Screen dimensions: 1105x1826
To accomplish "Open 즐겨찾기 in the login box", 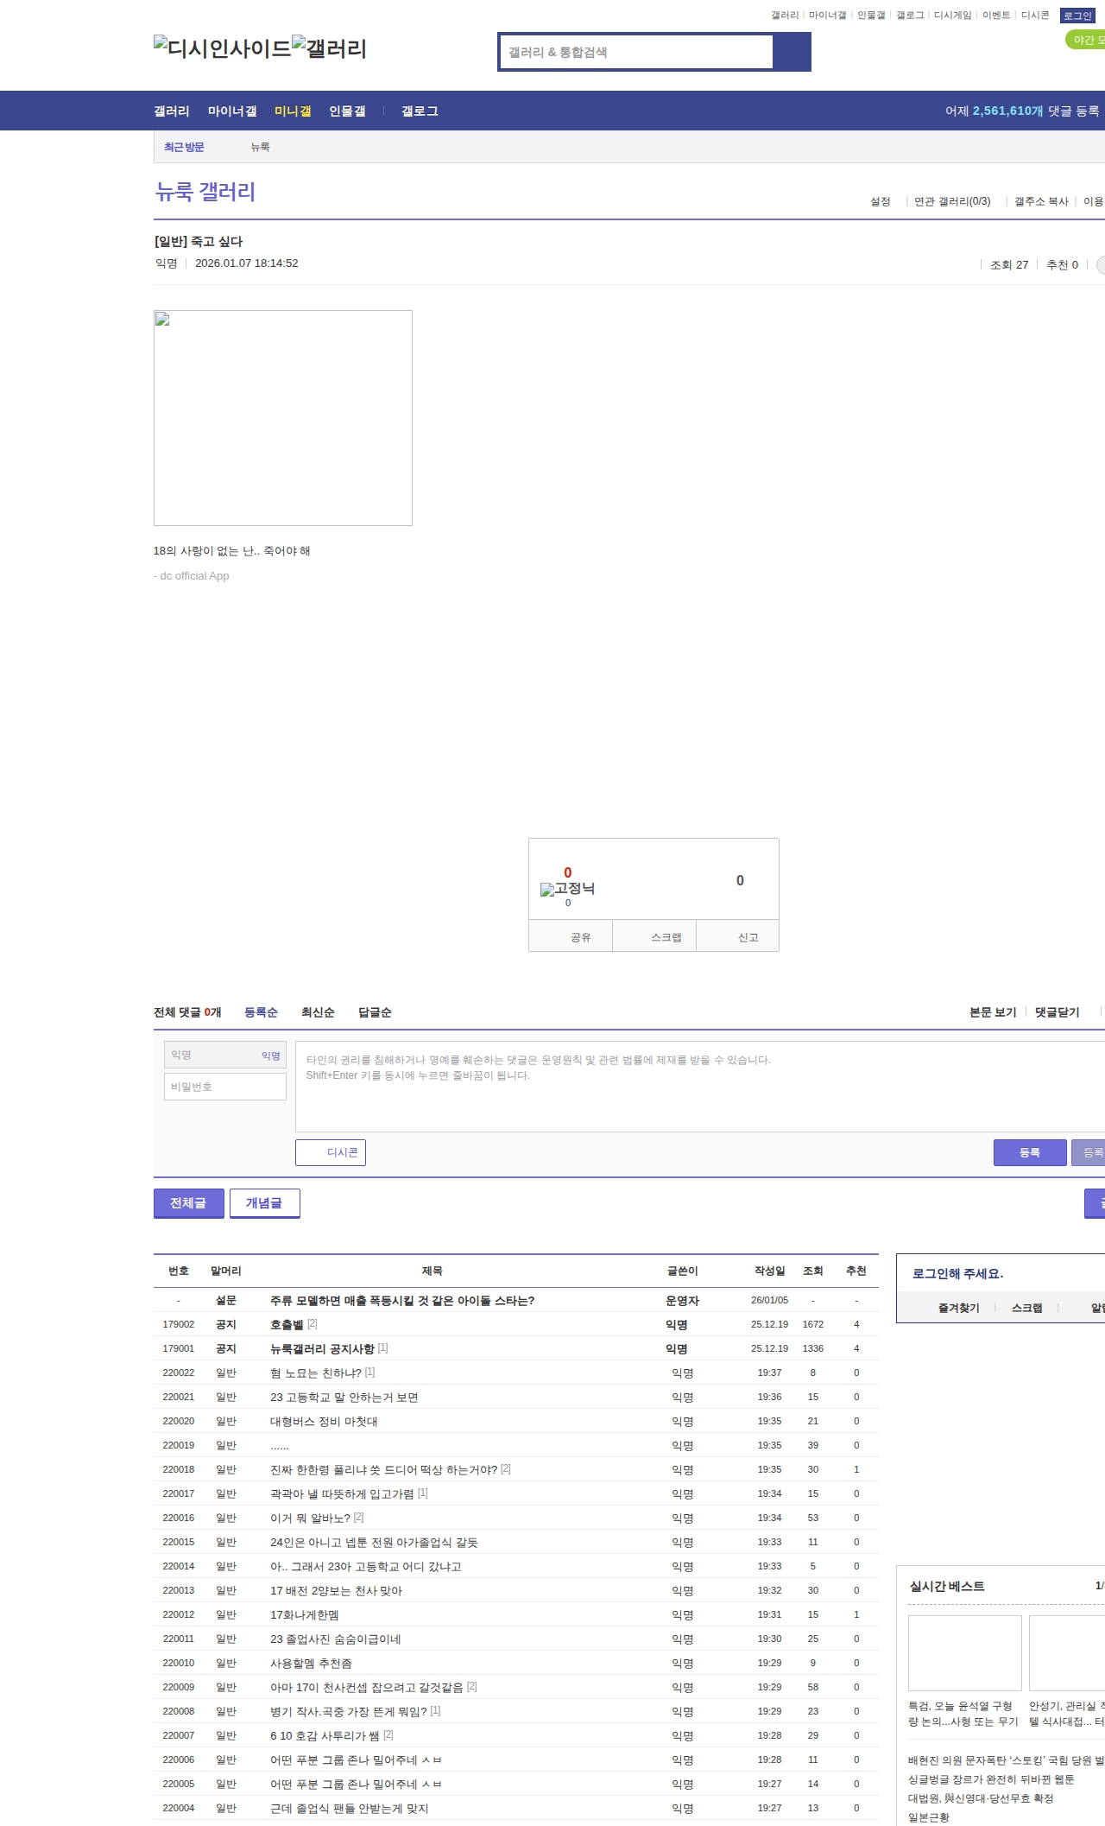I will [x=959, y=1308].
